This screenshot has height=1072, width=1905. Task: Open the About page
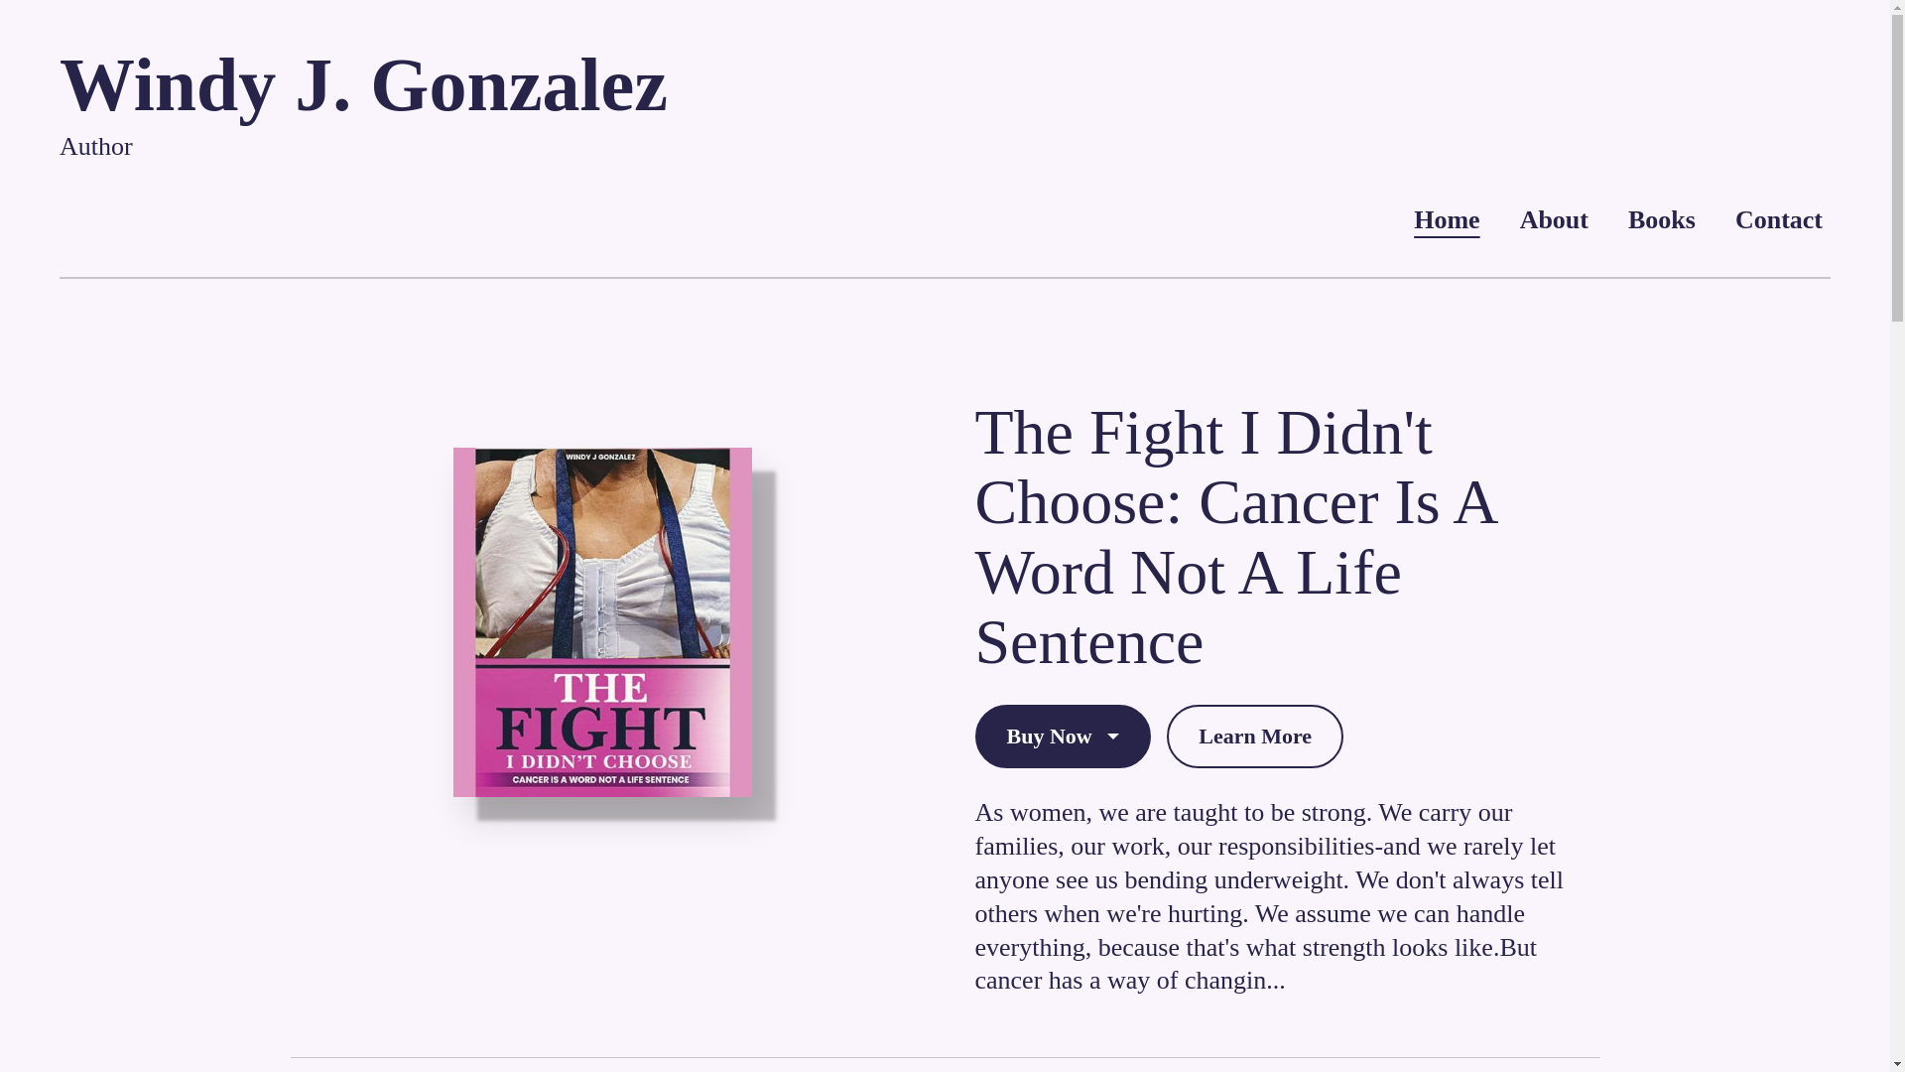[1553, 219]
